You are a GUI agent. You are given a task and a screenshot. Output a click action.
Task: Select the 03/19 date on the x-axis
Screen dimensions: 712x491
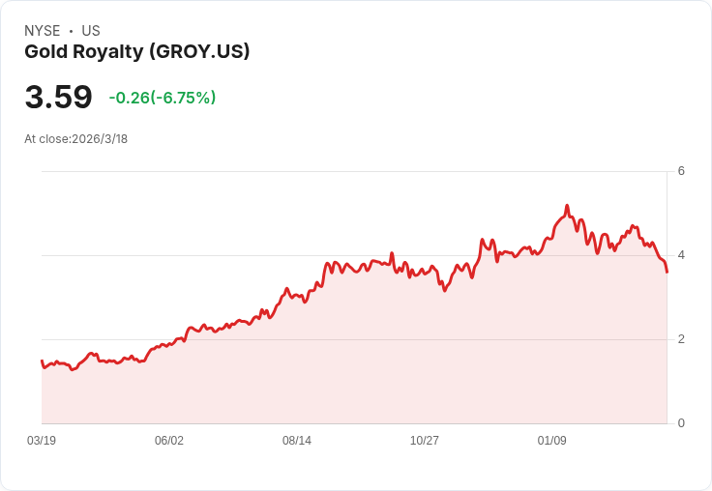(x=42, y=441)
